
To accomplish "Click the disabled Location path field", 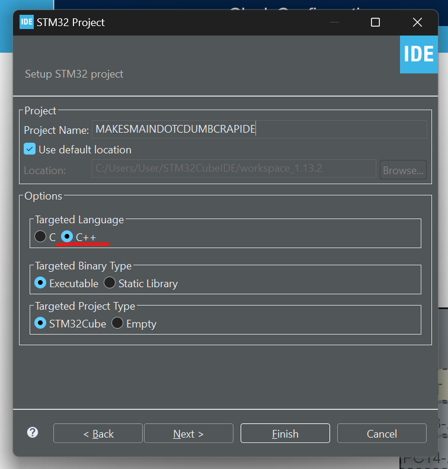I will click(x=233, y=168).
